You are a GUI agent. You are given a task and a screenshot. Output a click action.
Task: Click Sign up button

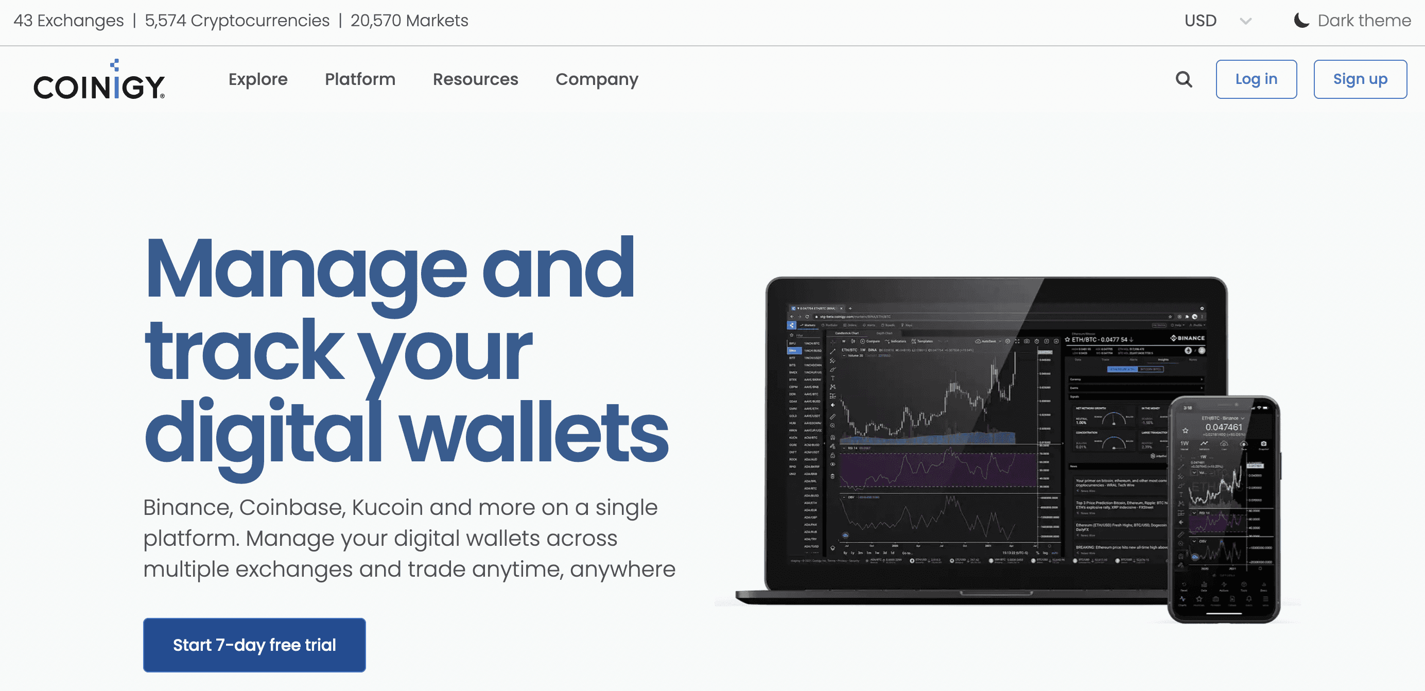point(1360,79)
